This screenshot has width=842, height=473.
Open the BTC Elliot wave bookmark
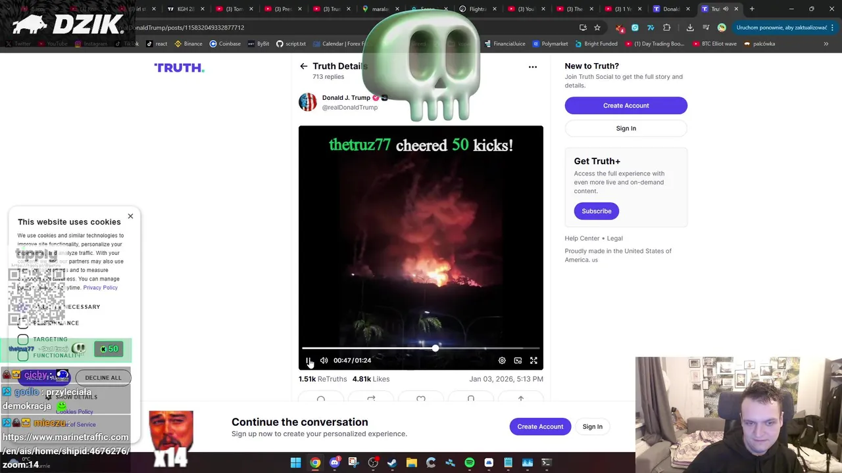tap(714, 44)
